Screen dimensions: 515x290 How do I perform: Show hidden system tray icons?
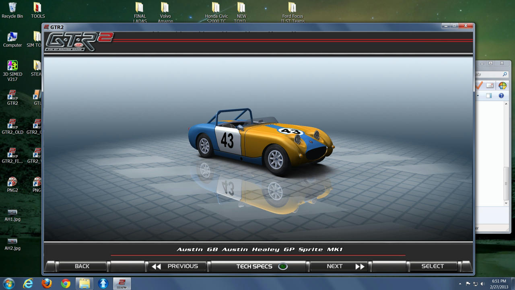(x=460, y=284)
